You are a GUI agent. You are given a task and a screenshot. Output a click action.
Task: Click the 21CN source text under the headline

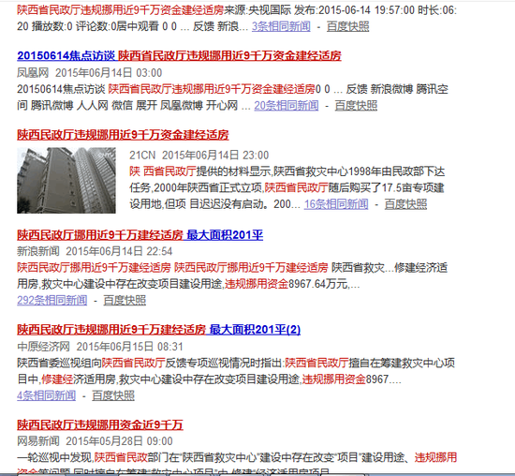(142, 155)
